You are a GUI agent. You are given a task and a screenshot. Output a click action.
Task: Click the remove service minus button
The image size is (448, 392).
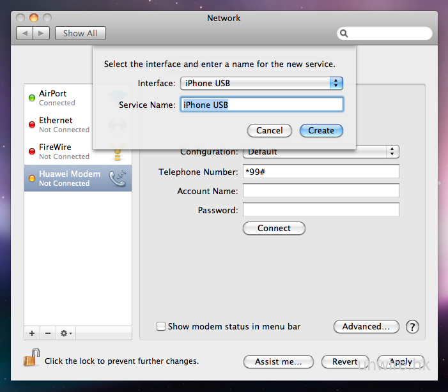point(48,333)
